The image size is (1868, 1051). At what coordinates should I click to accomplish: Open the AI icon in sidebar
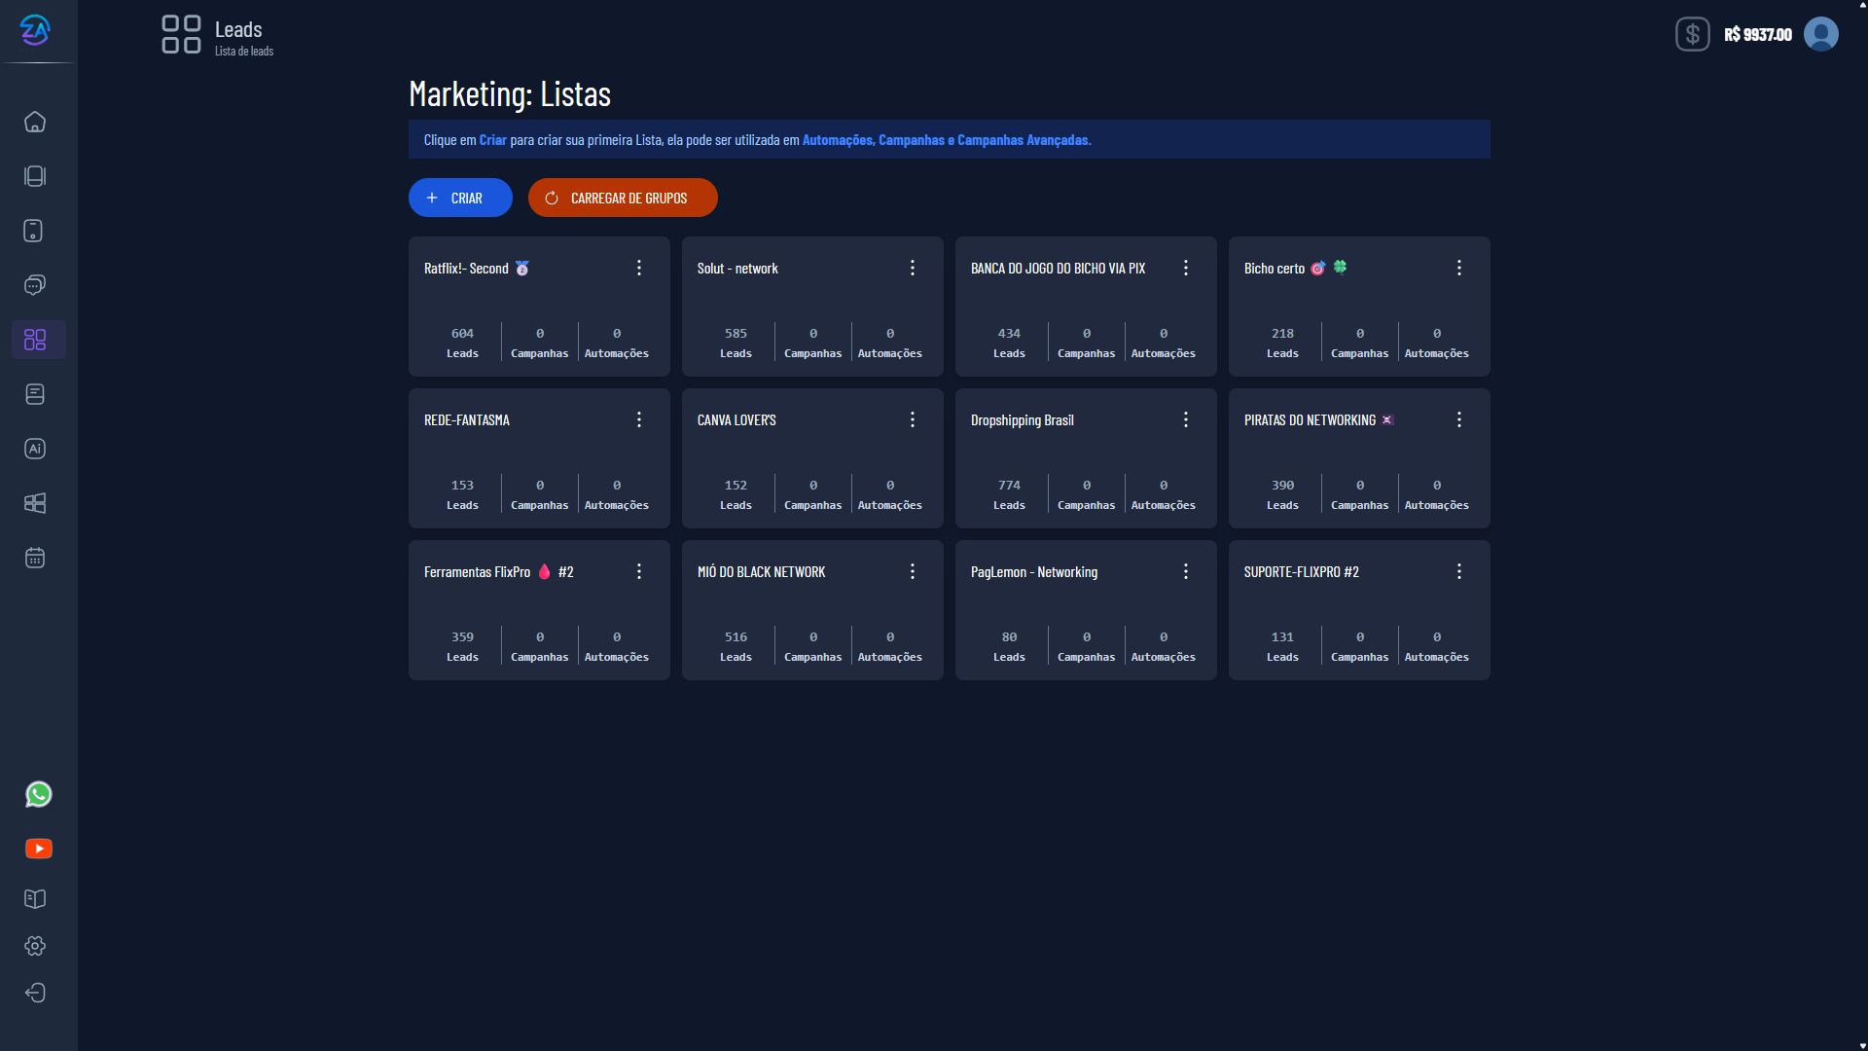[x=35, y=449]
